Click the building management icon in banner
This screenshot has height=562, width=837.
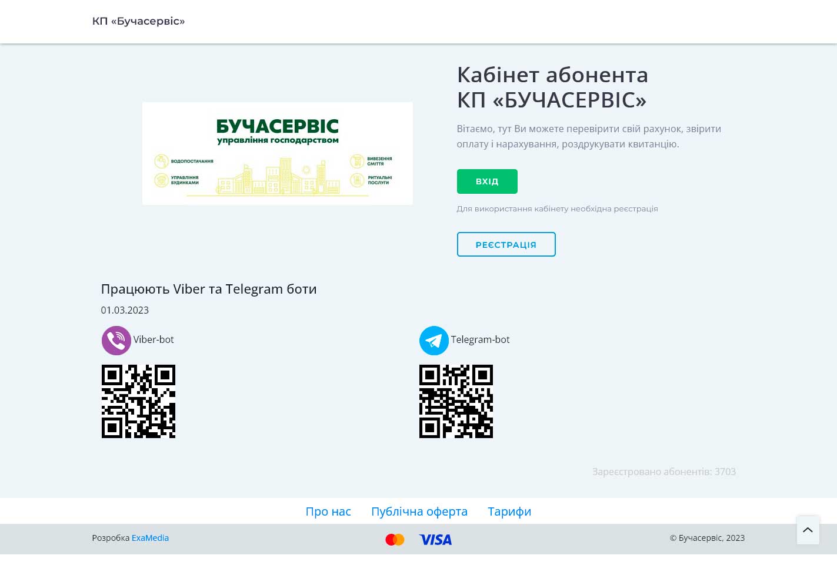(x=162, y=180)
